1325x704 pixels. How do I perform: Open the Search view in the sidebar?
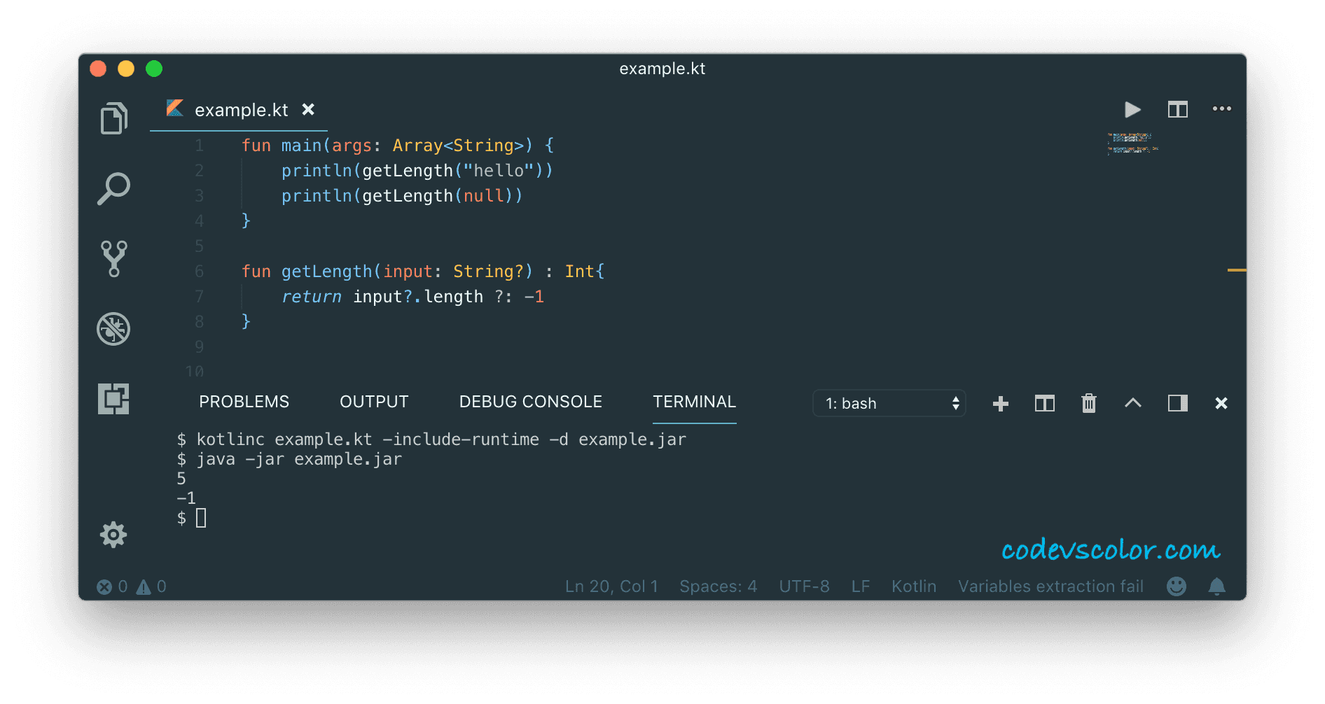(113, 188)
